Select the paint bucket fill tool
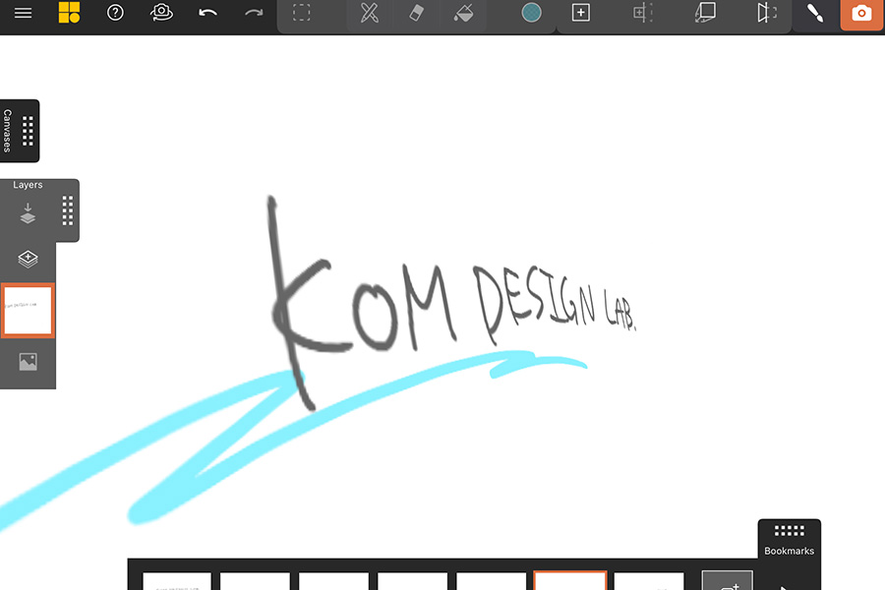885x590 pixels. (464, 14)
